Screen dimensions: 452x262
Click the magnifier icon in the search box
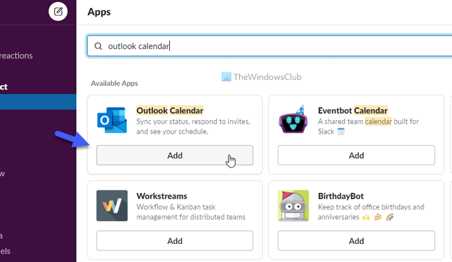coord(98,46)
